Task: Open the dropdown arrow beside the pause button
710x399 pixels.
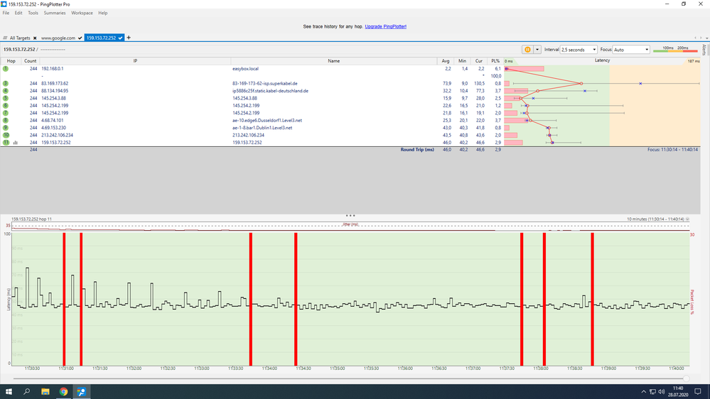Action: [x=537, y=50]
